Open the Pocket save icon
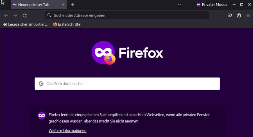253x137 pixels. coord(230,15)
